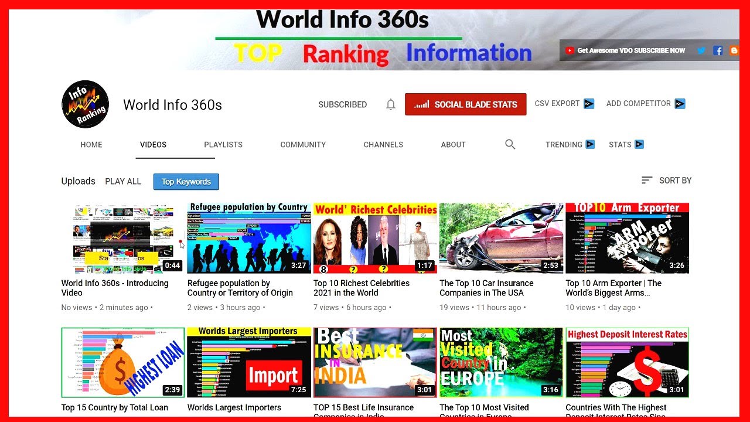
Task: Click the SUBSCRIBED button
Action: click(x=343, y=104)
